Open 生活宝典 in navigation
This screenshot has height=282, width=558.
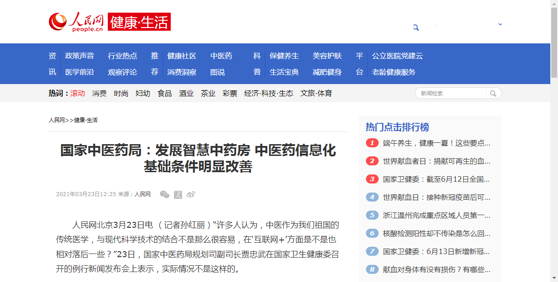(284, 72)
